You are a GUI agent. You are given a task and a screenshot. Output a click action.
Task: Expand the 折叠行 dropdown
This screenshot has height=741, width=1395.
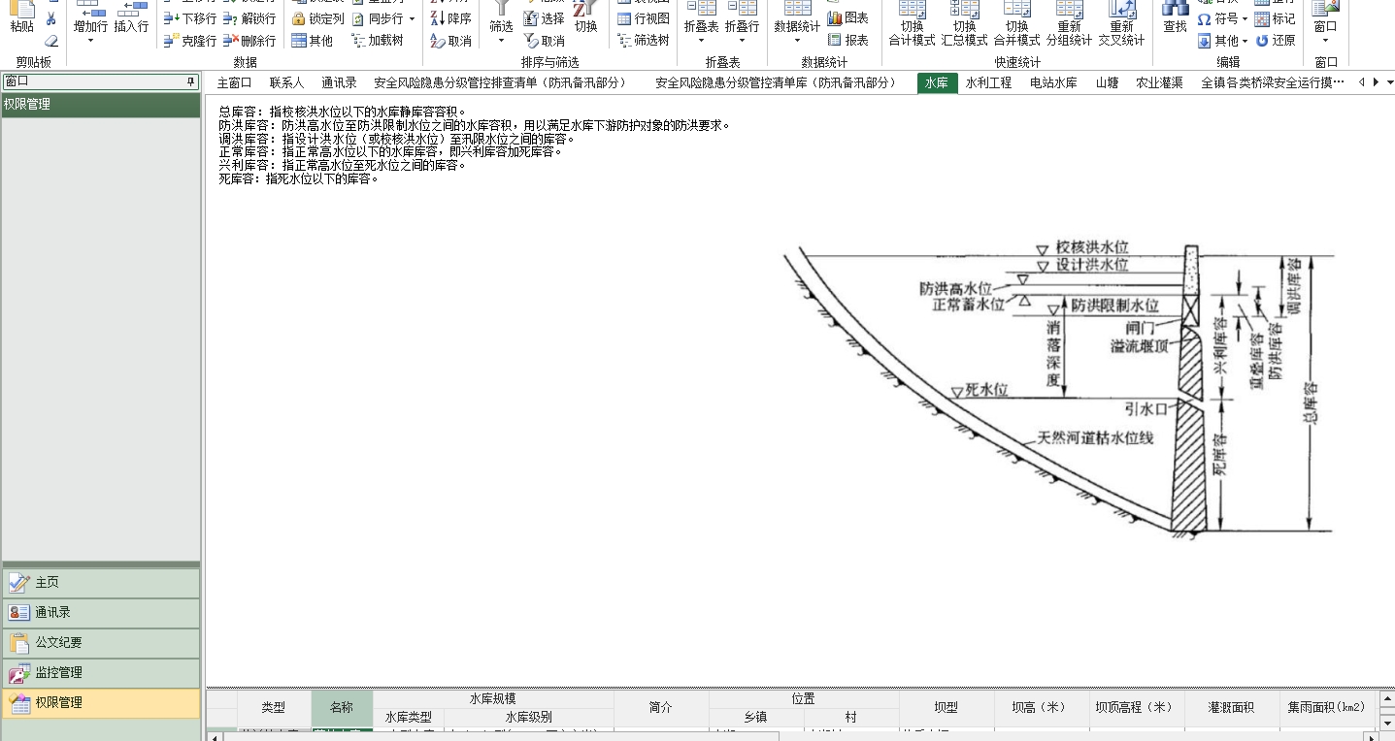(742, 41)
